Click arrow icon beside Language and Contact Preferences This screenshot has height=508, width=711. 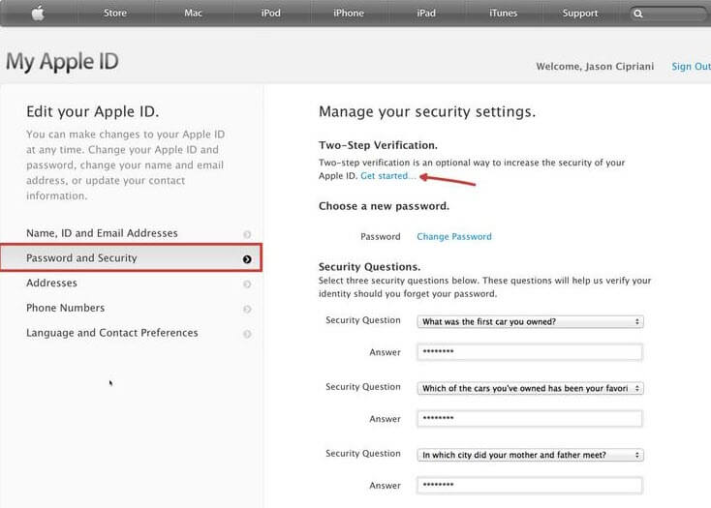click(247, 334)
